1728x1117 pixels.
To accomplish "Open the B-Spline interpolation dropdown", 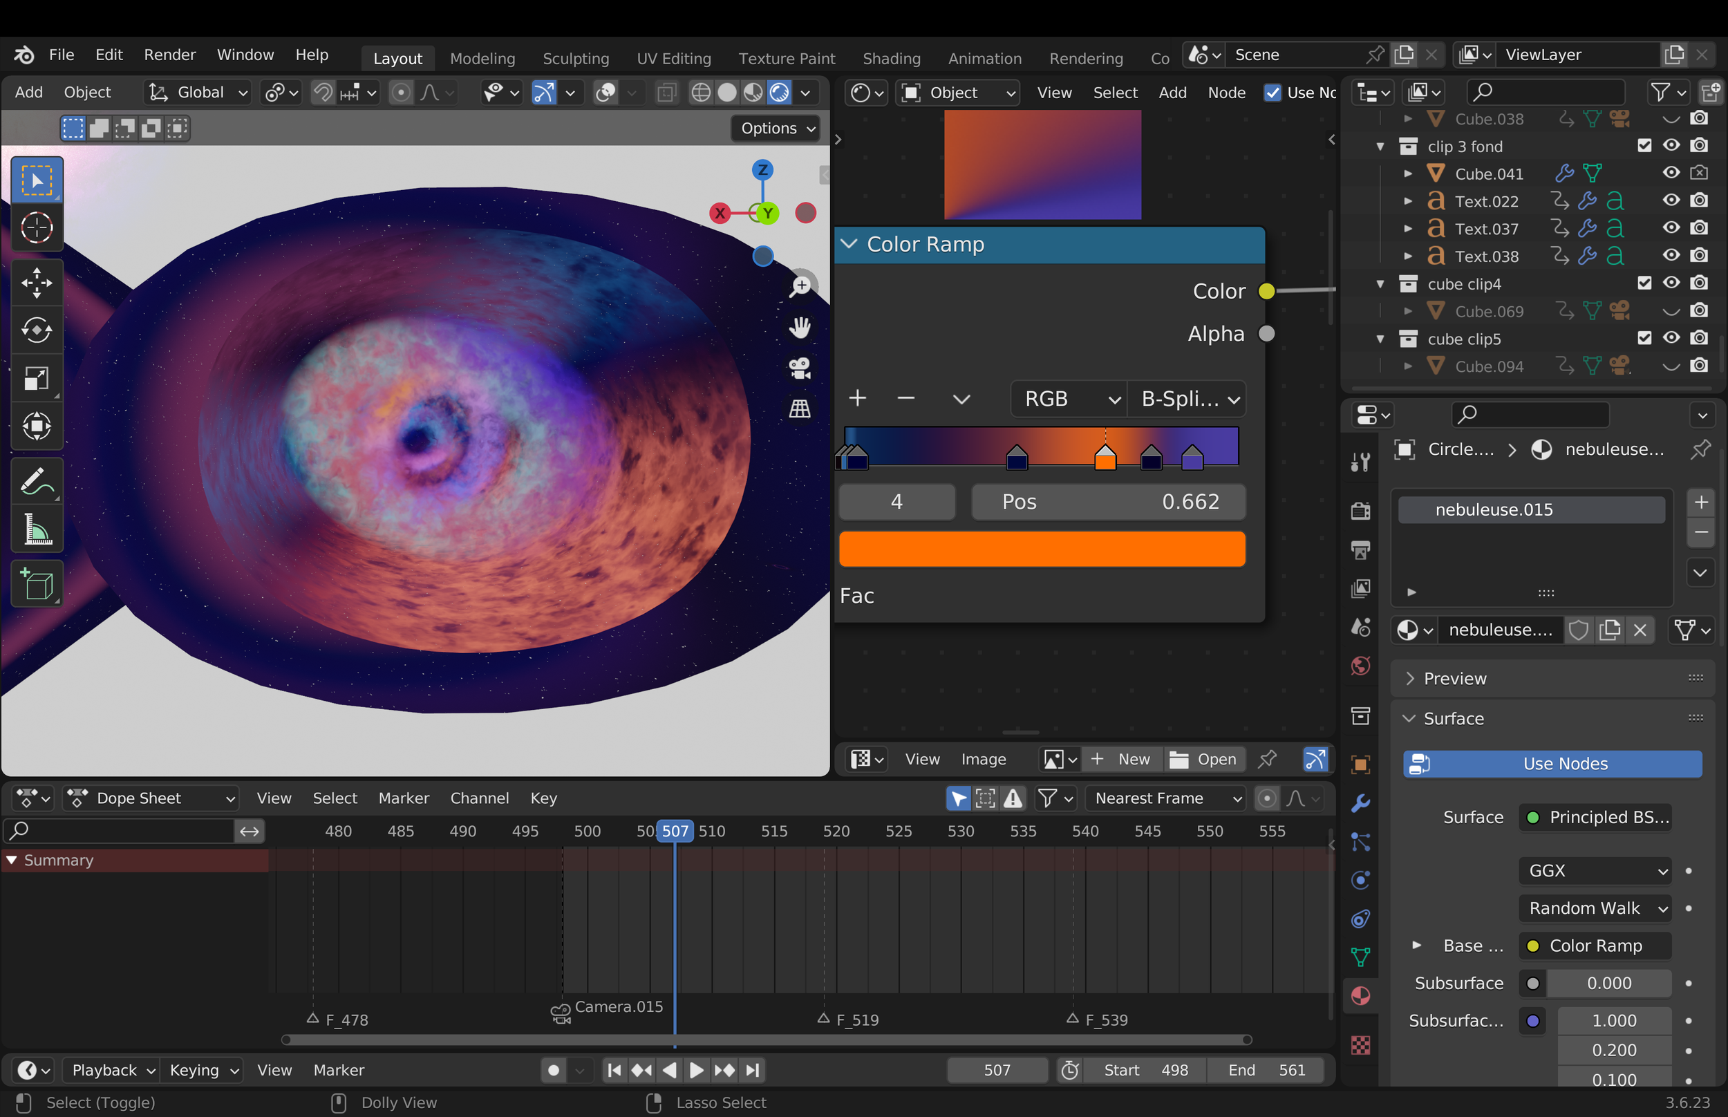I will click(x=1187, y=399).
